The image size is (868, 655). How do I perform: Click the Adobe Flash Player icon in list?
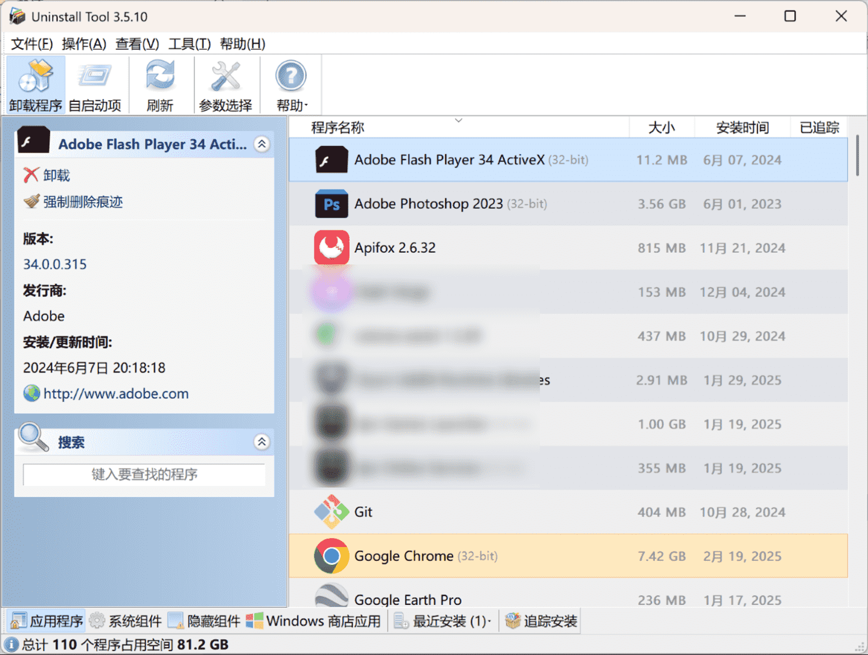[x=331, y=160]
